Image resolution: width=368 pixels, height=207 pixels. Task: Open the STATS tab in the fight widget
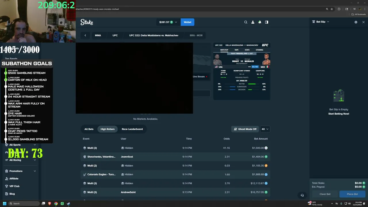pos(247,50)
